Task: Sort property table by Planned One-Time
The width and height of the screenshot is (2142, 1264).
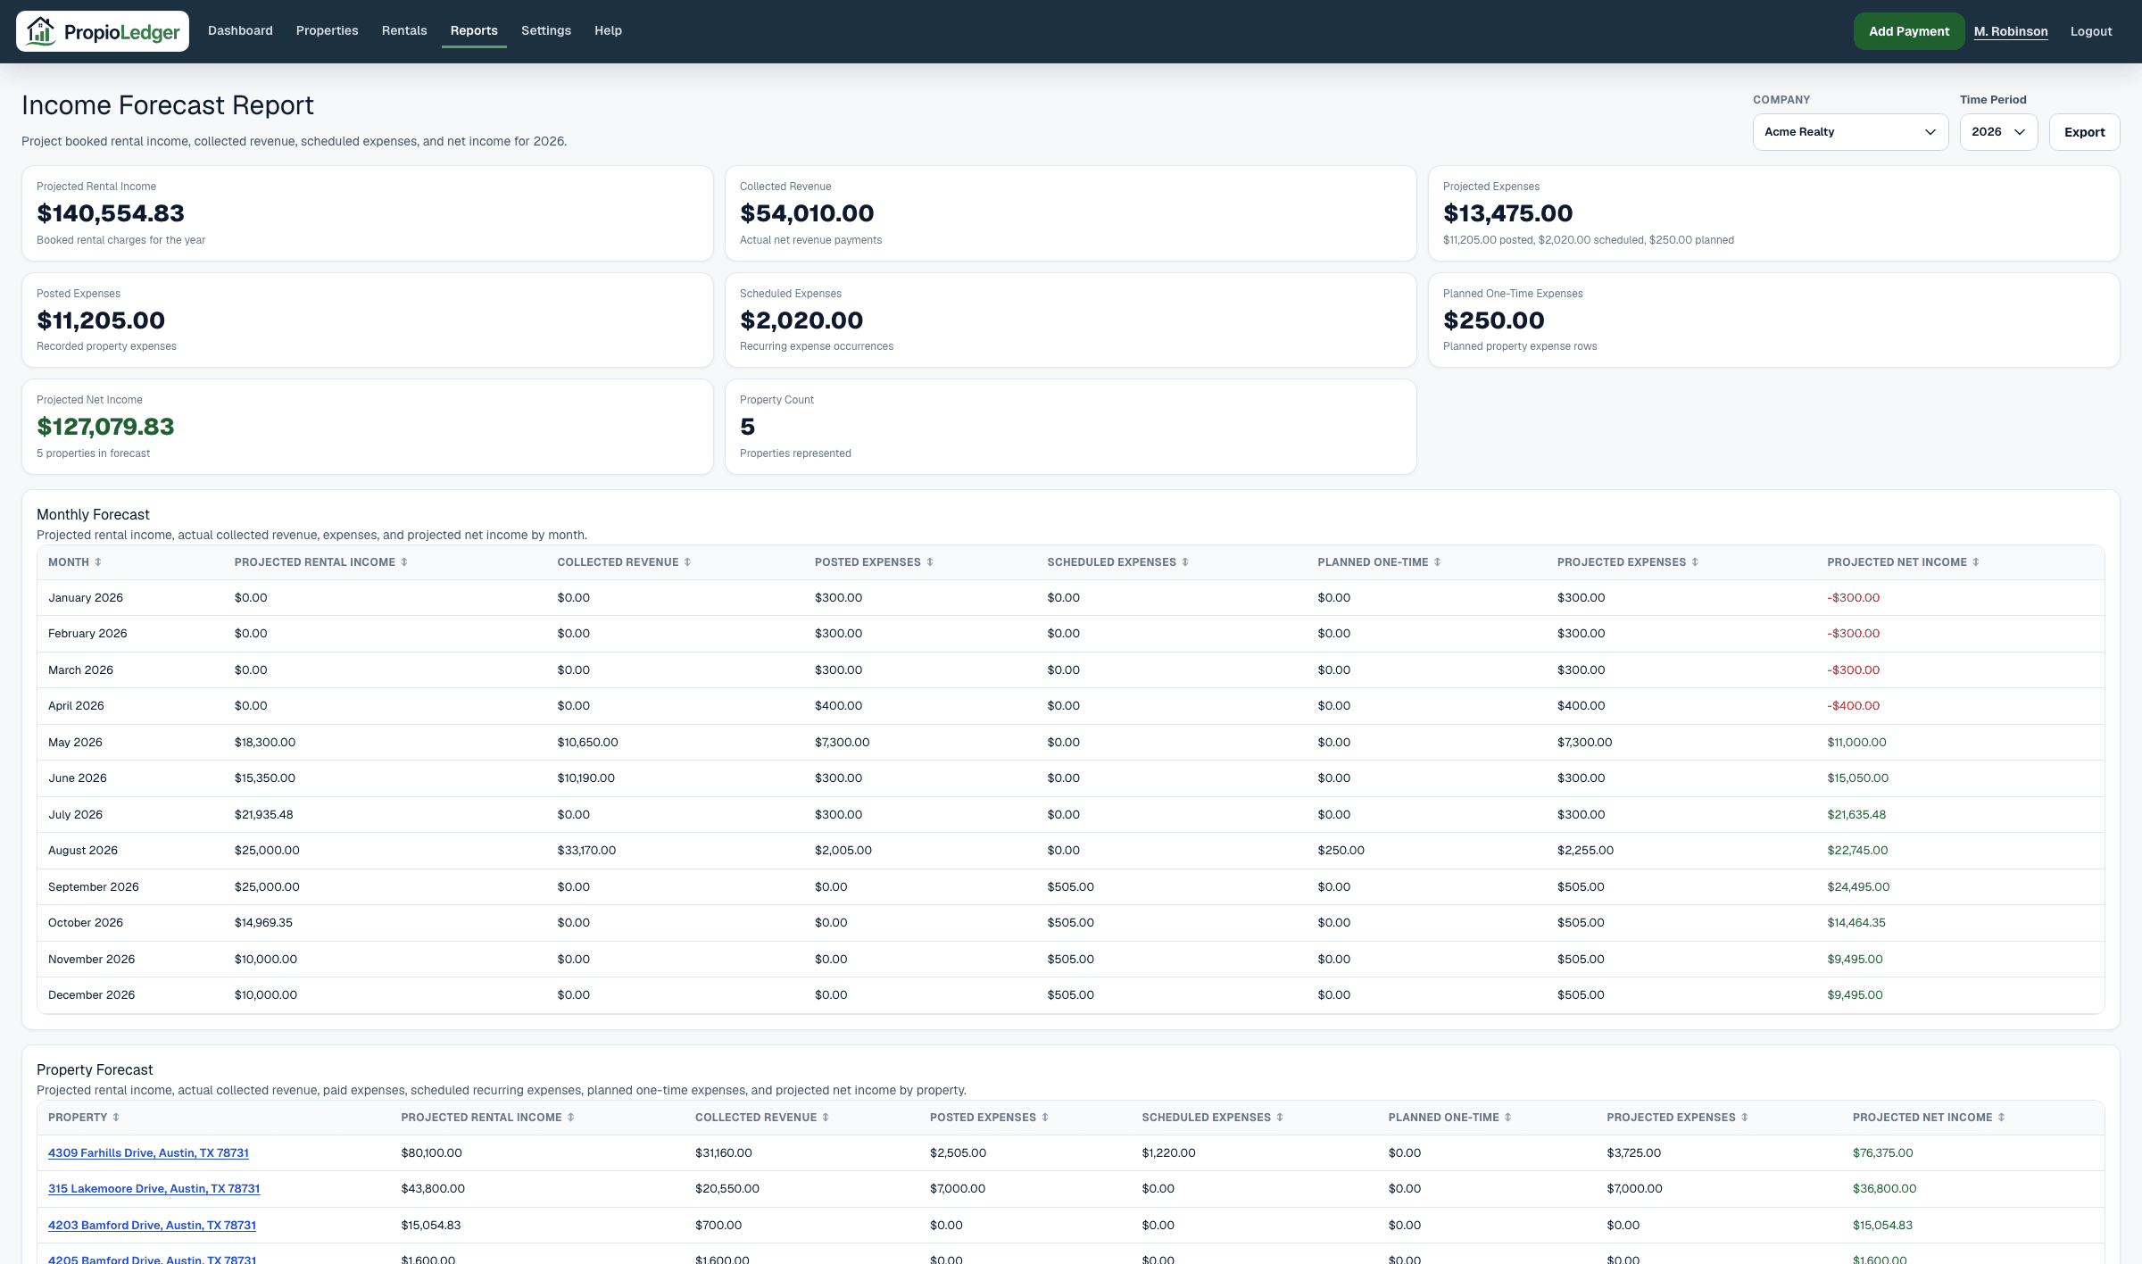Action: pyautogui.click(x=1449, y=1118)
